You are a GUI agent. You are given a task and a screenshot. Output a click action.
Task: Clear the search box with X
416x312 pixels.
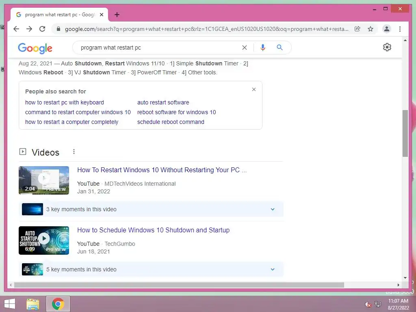(244, 48)
